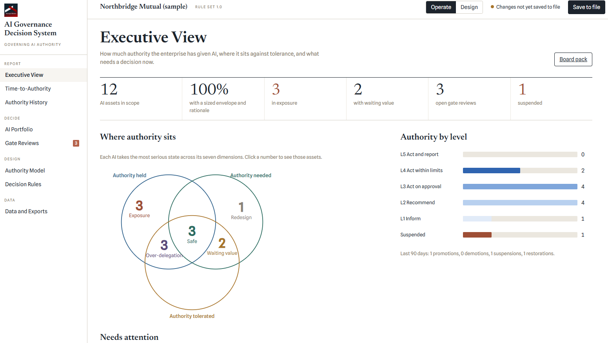608x343 pixels.
Task: Click the L2 Recommend bar
Action: pyautogui.click(x=520, y=203)
